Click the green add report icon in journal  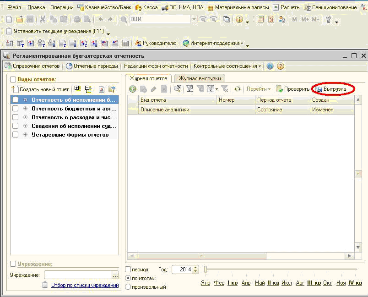[133, 89]
